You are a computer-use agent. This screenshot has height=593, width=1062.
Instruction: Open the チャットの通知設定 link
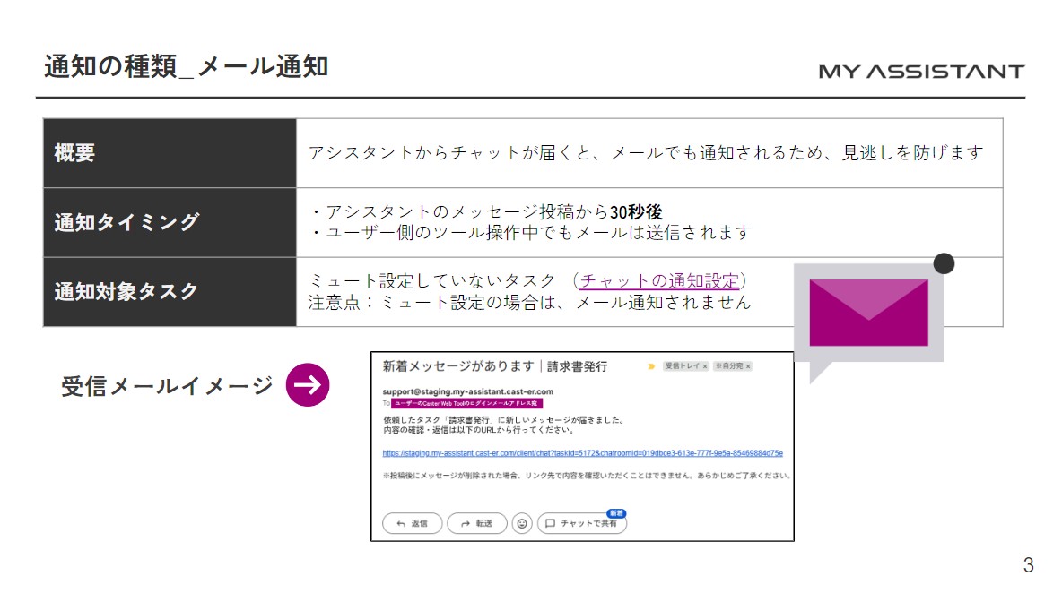click(x=659, y=280)
